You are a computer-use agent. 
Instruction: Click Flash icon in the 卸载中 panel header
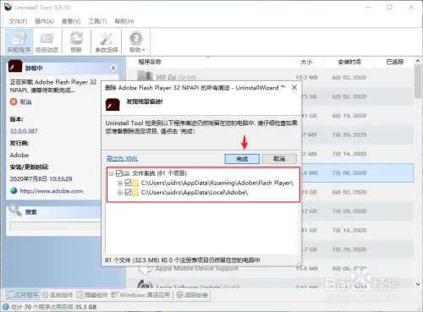(15, 66)
